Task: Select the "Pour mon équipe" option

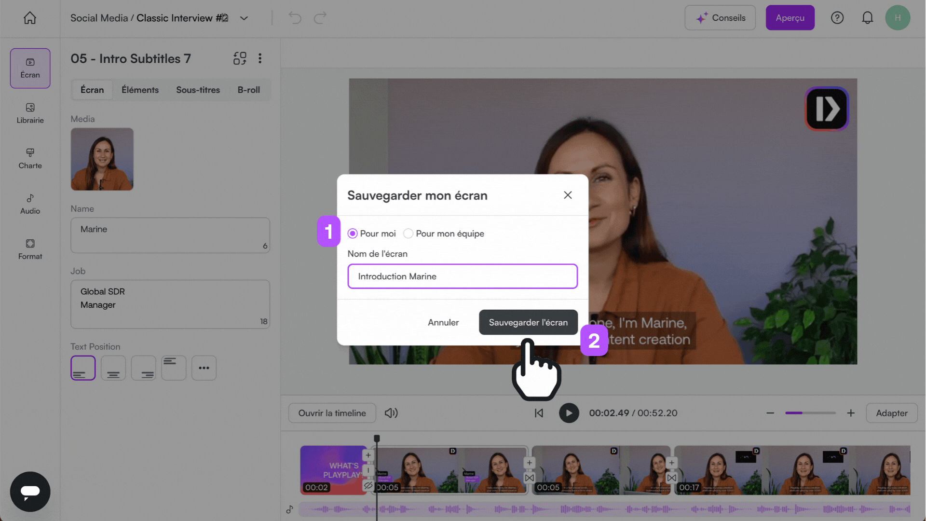Action: [408, 233]
